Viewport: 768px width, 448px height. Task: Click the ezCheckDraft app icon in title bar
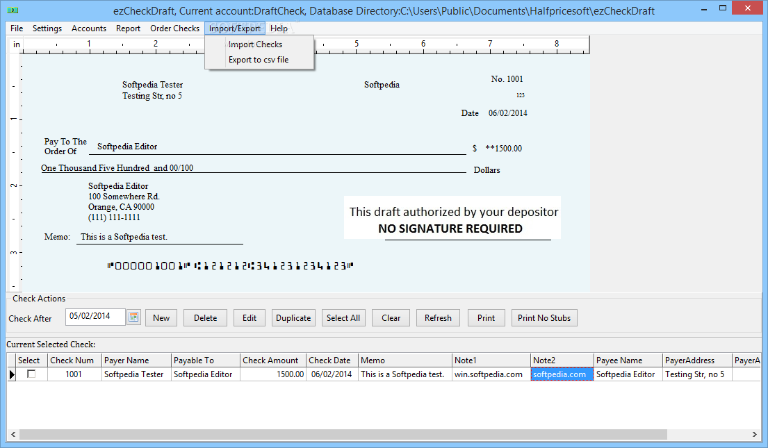click(x=13, y=10)
